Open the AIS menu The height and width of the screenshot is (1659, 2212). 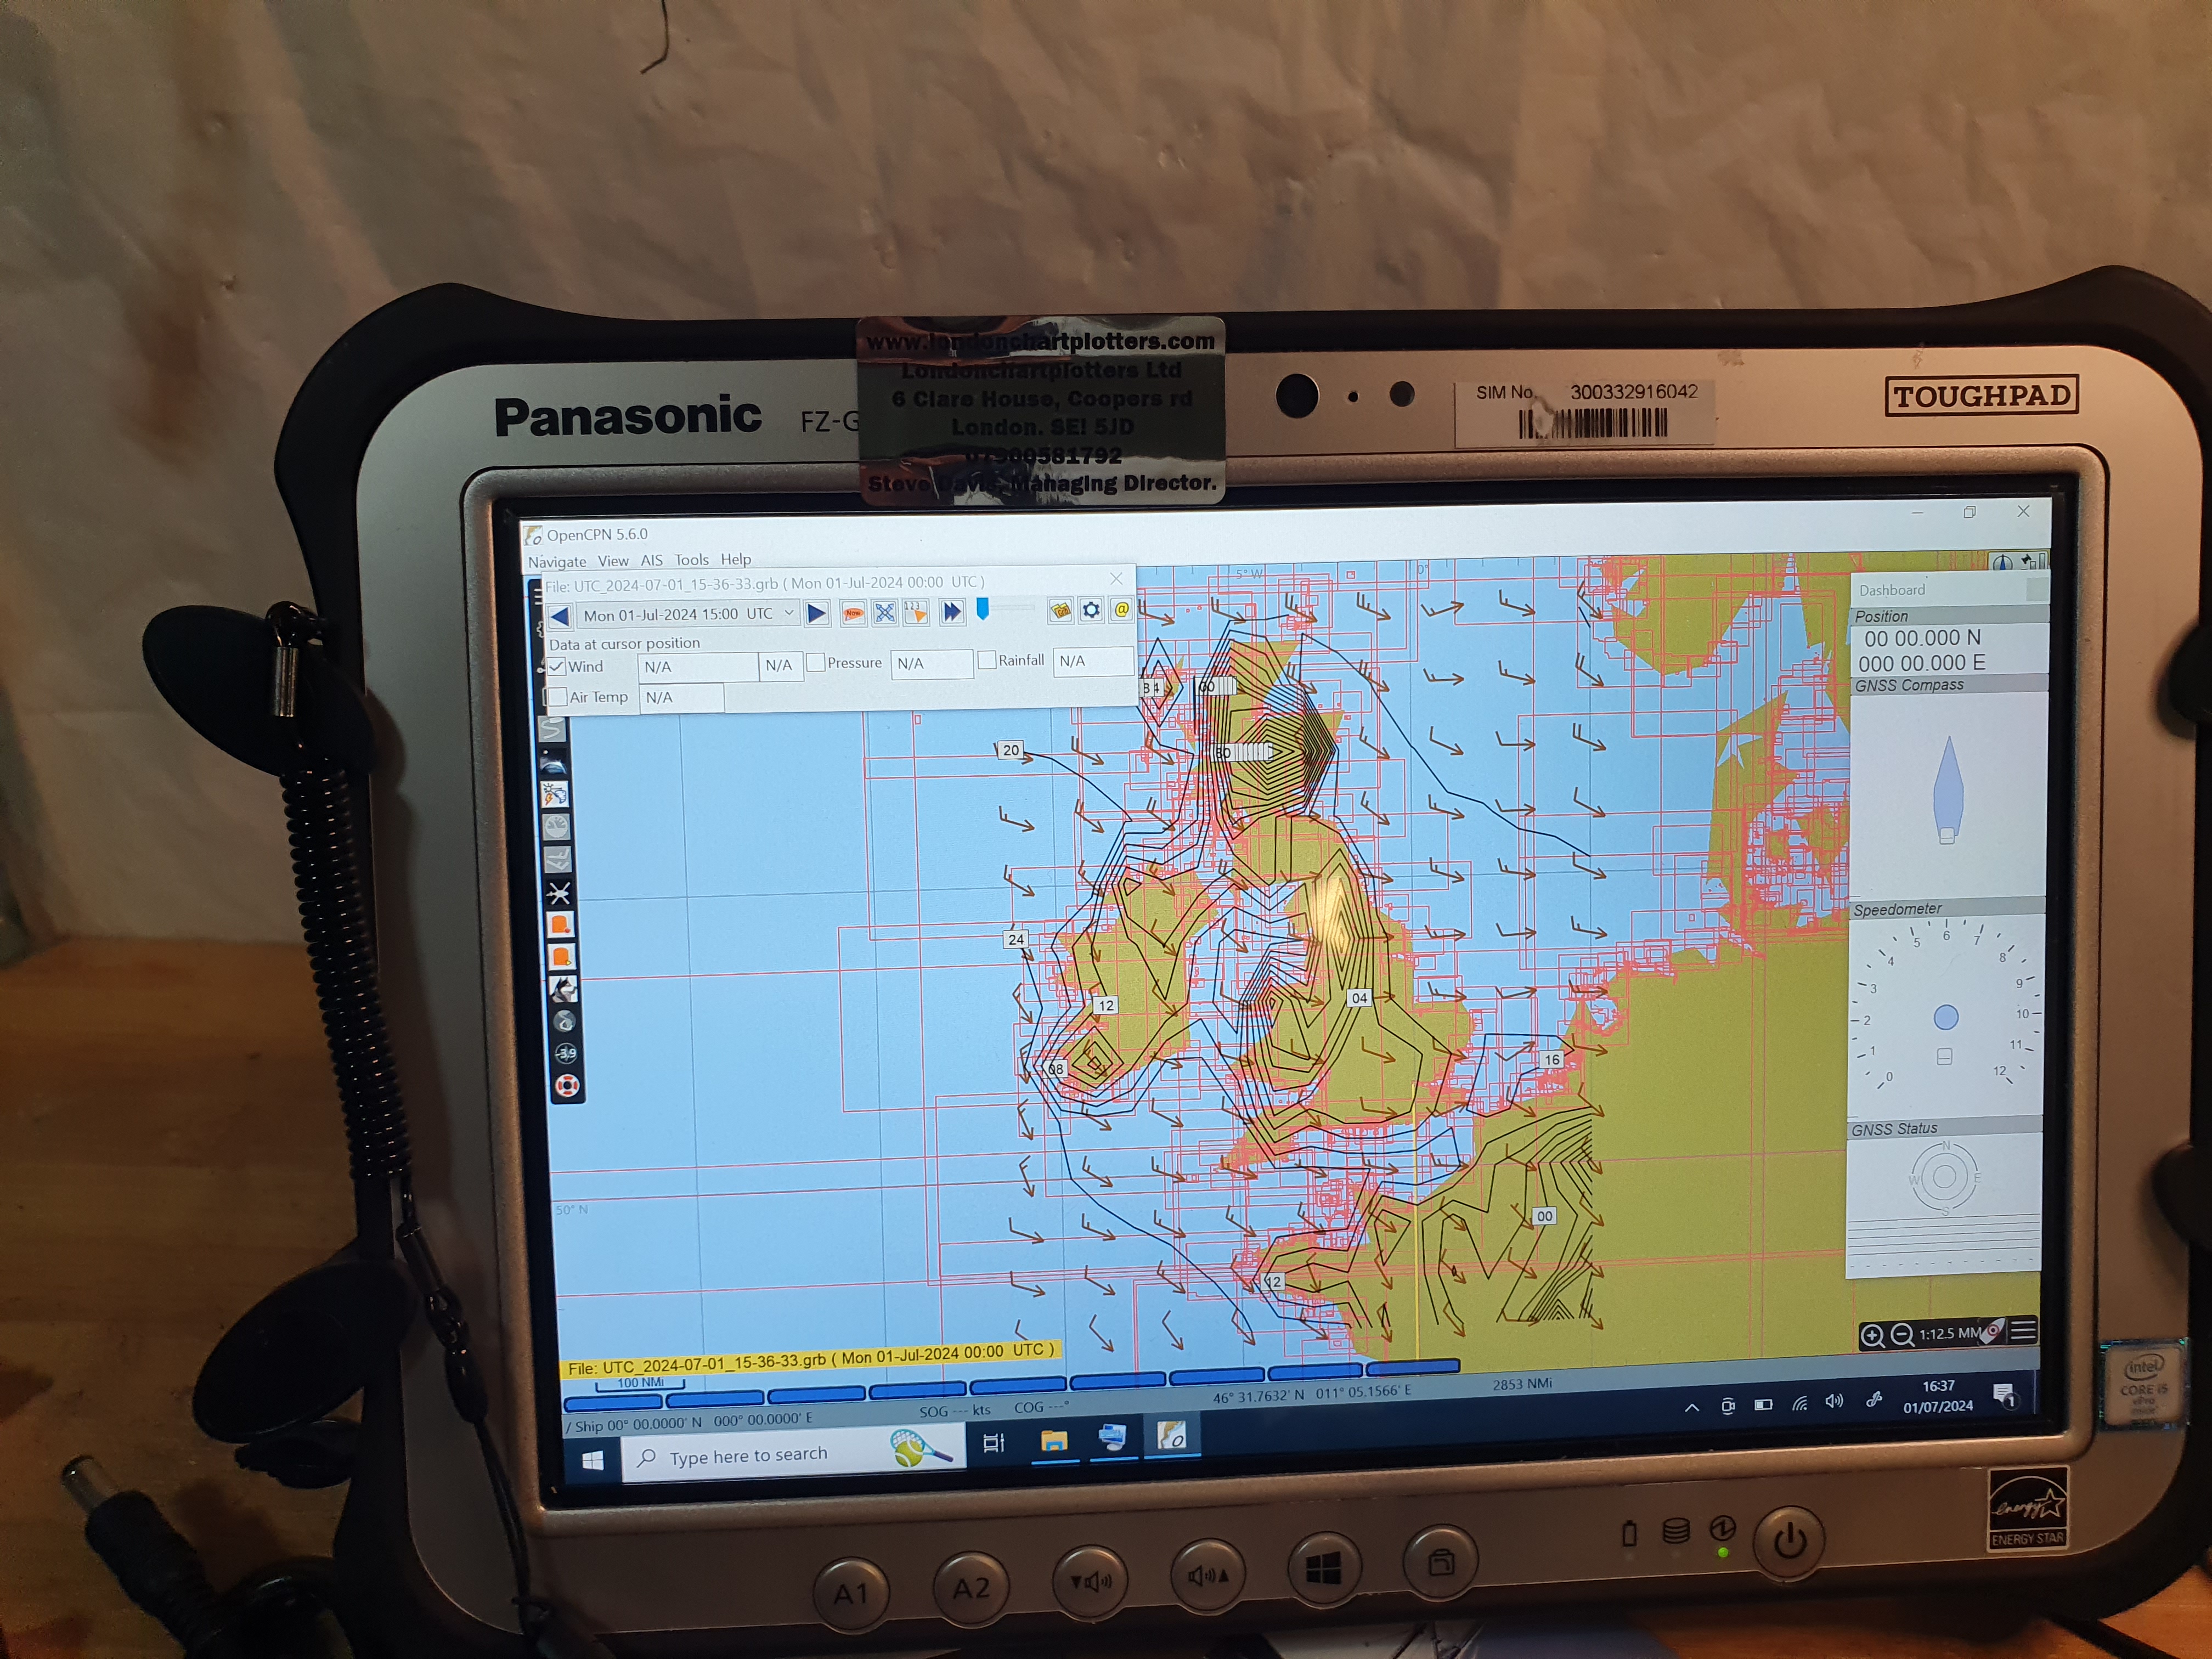[652, 561]
